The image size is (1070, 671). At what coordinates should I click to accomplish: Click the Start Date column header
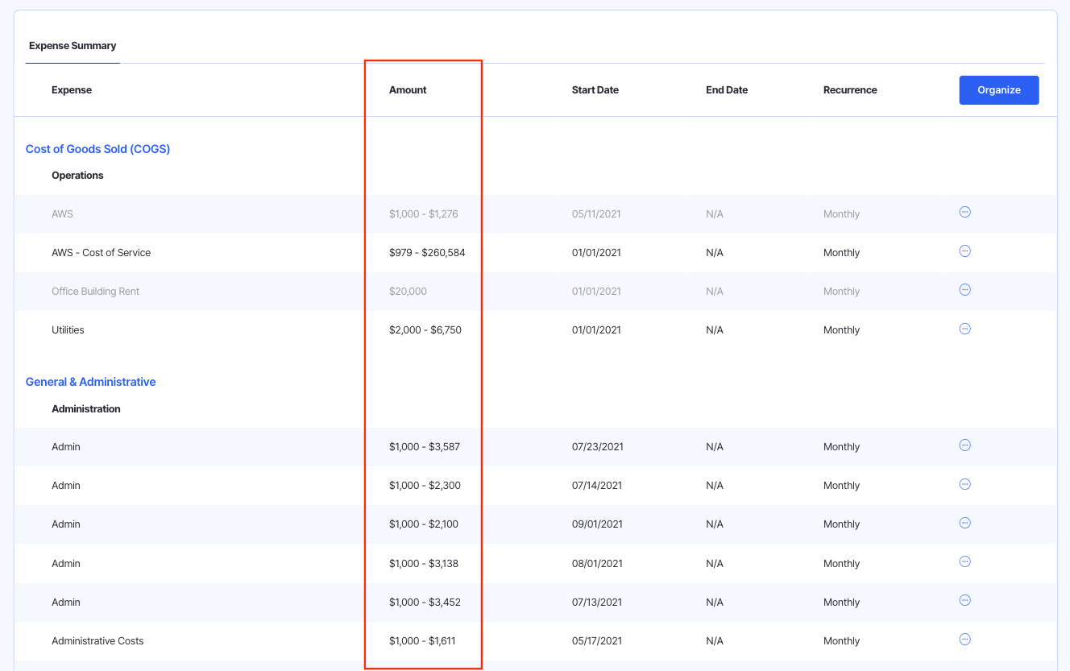(595, 90)
